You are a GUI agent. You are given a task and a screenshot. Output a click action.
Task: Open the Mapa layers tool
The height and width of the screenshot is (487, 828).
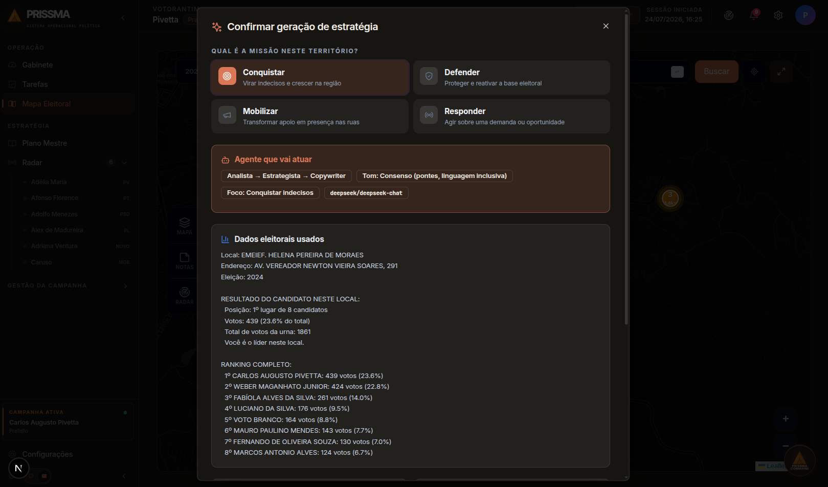point(185,226)
